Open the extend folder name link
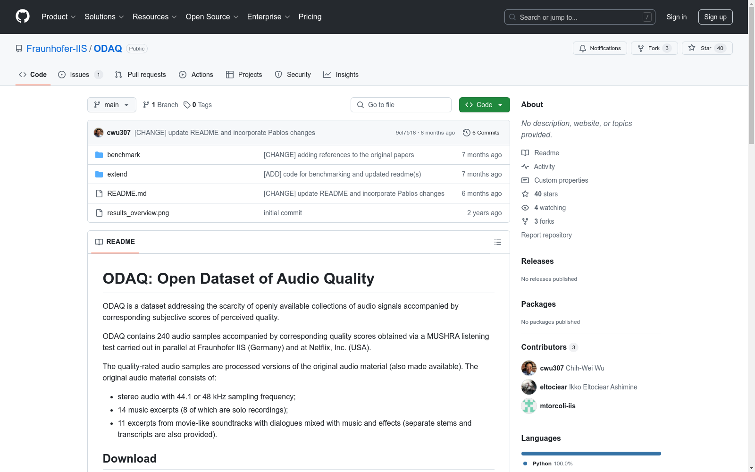The width and height of the screenshot is (755, 472). pyautogui.click(x=117, y=174)
